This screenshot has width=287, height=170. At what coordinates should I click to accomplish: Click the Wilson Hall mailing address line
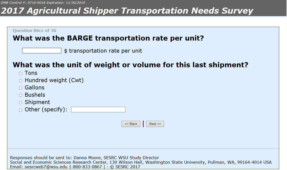[141, 162]
